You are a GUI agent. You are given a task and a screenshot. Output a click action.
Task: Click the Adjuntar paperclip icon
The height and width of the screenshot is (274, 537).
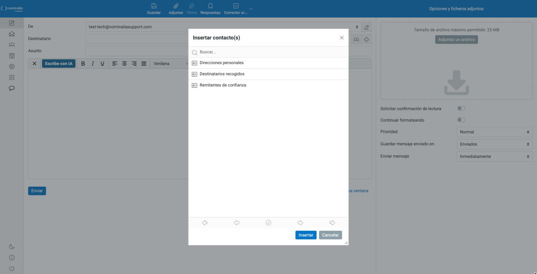click(x=176, y=6)
